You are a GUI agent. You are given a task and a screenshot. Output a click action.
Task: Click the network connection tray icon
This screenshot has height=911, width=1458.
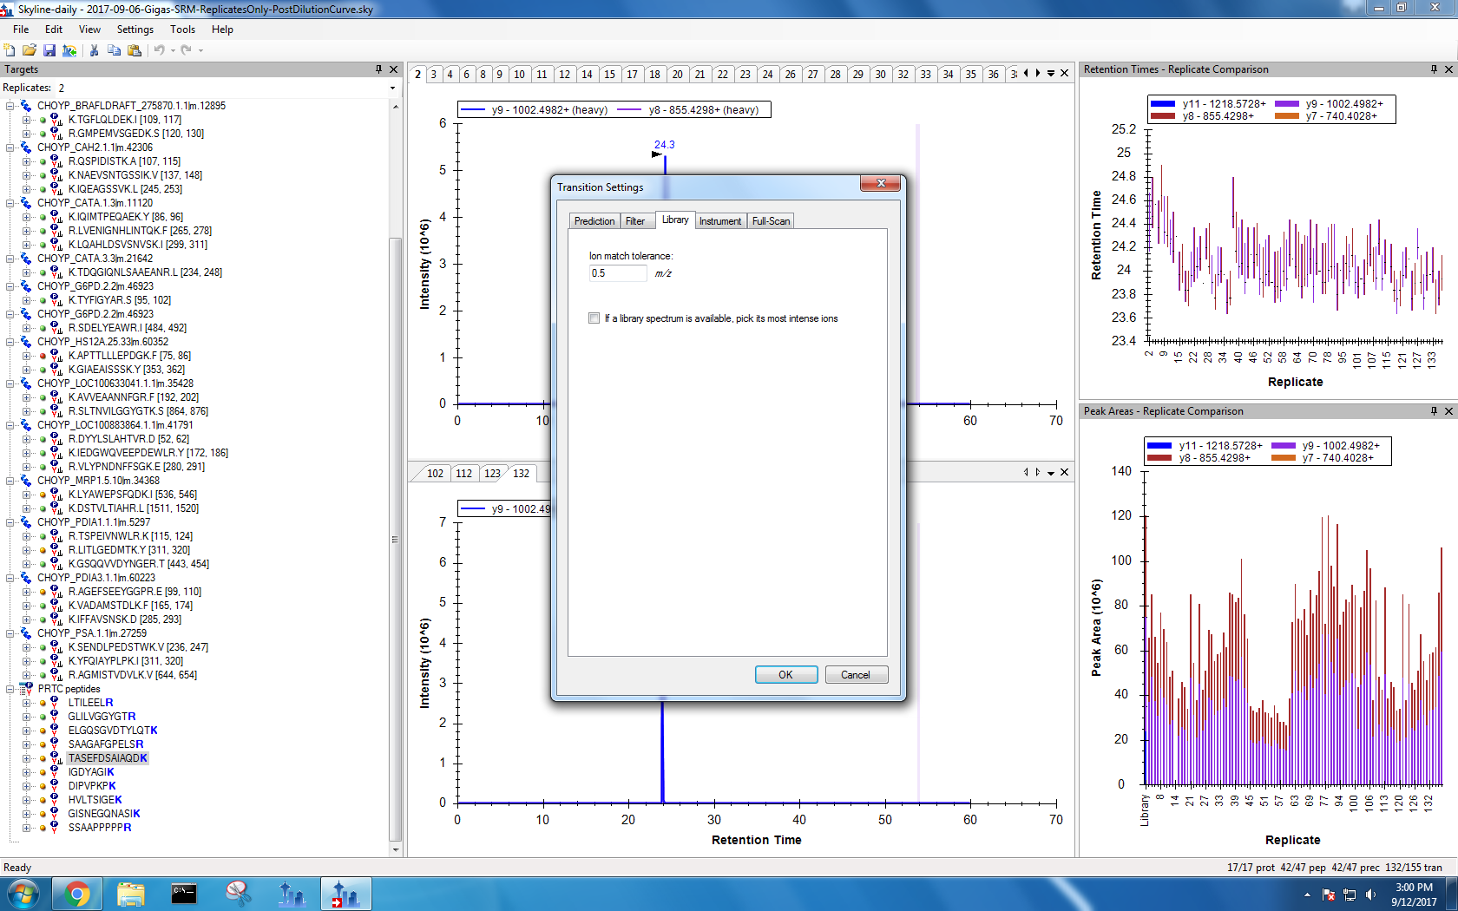pyautogui.click(x=1350, y=895)
